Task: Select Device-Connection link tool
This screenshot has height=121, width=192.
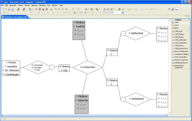Action: point(181,60)
